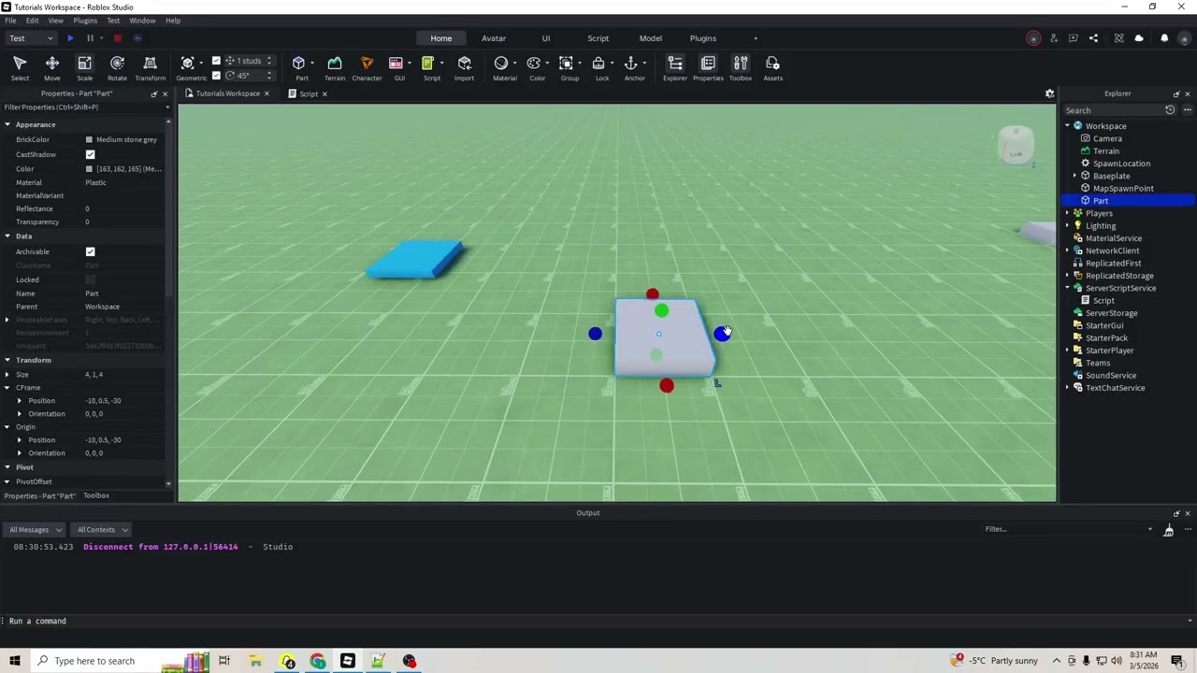Pick the Transform tool
Image resolution: width=1197 pixels, height=673 pixels.
pos(150,68)
